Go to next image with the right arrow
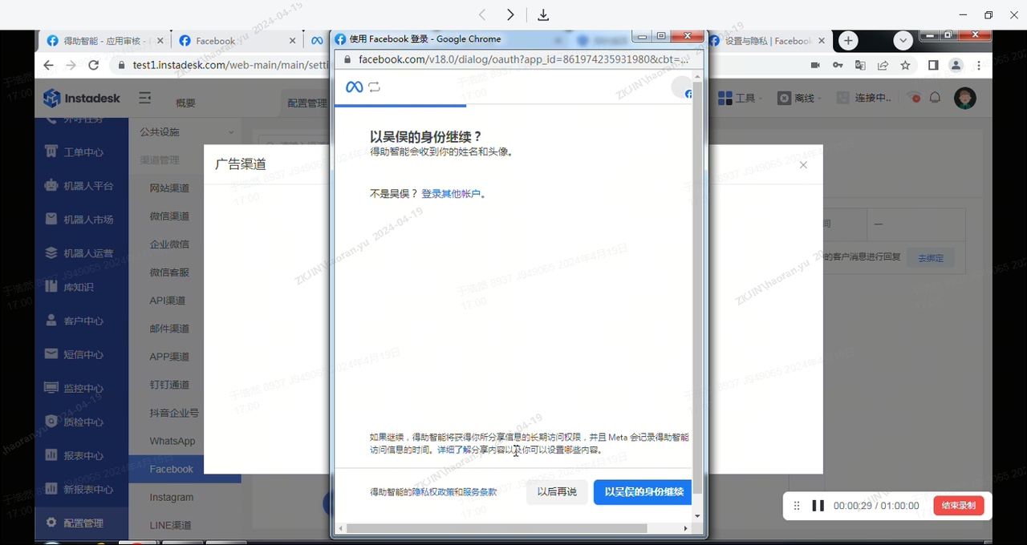This screenshot has height=545, width=1027. click(x=510, y=15)
